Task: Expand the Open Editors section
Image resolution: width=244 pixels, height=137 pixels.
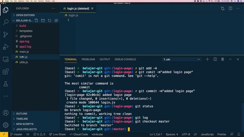Action: click(x=36, y=15)
